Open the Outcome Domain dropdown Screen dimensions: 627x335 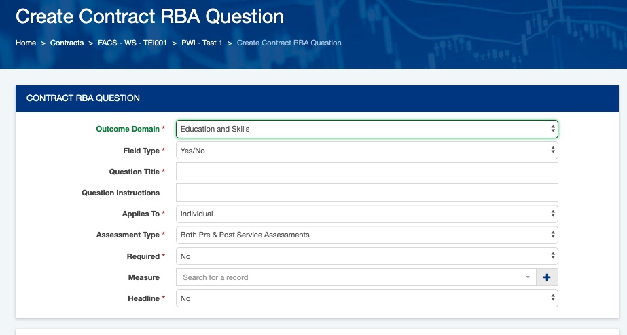click(367, 129)
